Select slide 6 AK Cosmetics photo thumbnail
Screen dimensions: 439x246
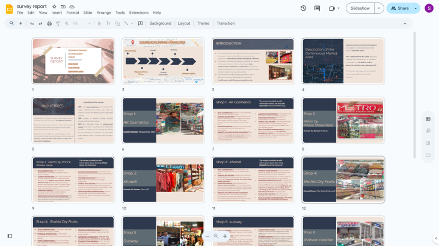pyautogui.click(x=163, y=121)
